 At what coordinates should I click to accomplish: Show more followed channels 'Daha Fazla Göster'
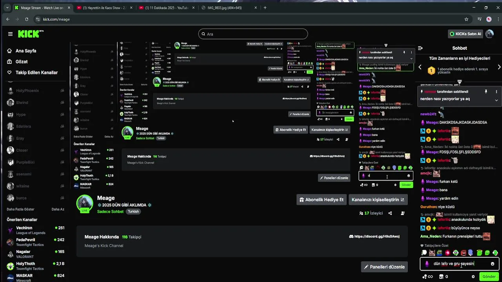coord(20,209)
